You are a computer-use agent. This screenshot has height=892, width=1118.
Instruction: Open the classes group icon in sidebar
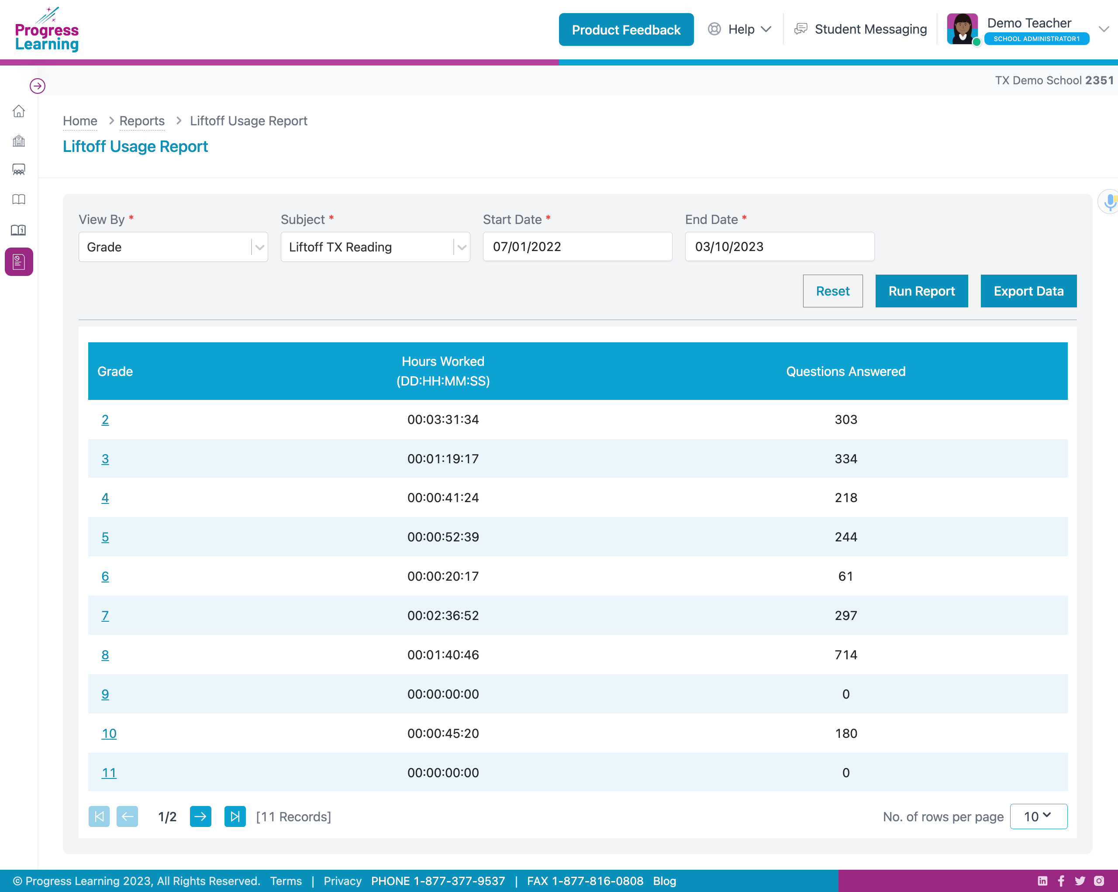point(19,169)
